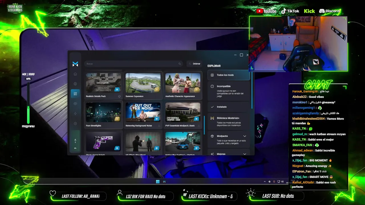Click the download icon on Removing Background Noise

159,126
